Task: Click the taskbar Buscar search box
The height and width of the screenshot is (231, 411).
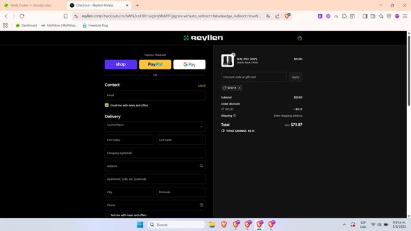Action: pyautogui.click(x=176, y=225)
